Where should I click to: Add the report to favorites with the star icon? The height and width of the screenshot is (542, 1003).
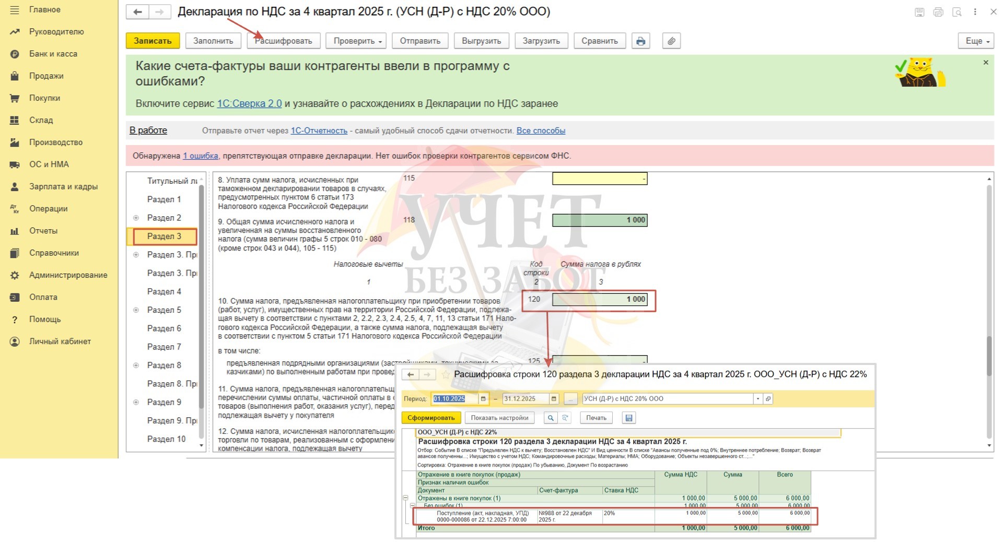(446, 374)
